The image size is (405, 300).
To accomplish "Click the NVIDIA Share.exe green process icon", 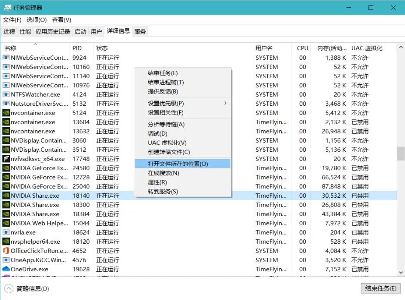I will 6,196.
